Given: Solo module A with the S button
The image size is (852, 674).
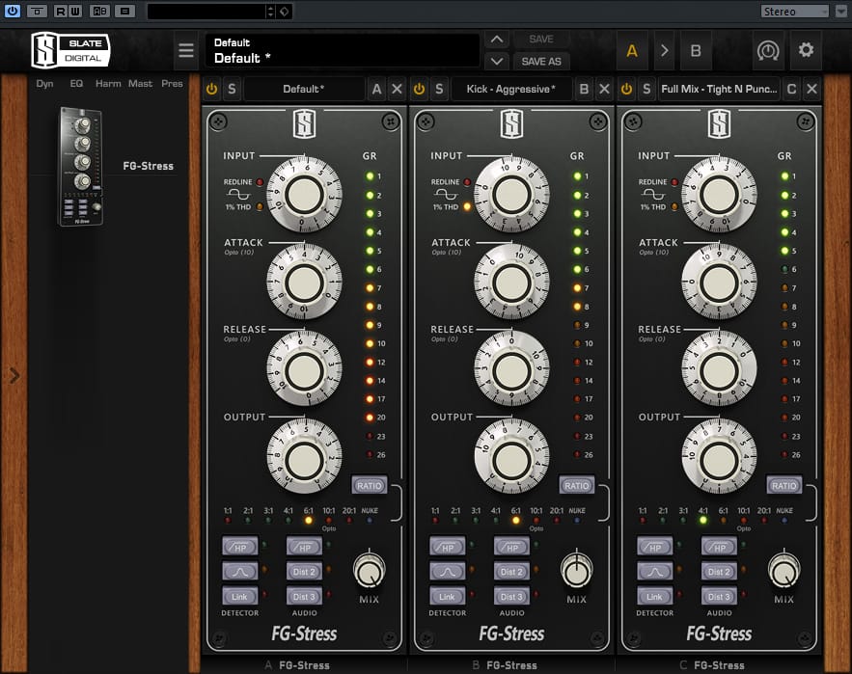Looking at the screenshot, I should [232, 89].
